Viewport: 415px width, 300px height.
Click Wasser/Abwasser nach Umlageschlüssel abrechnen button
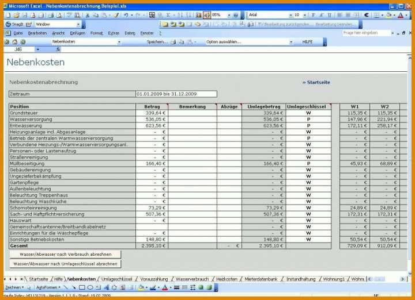tap(65, 264)
